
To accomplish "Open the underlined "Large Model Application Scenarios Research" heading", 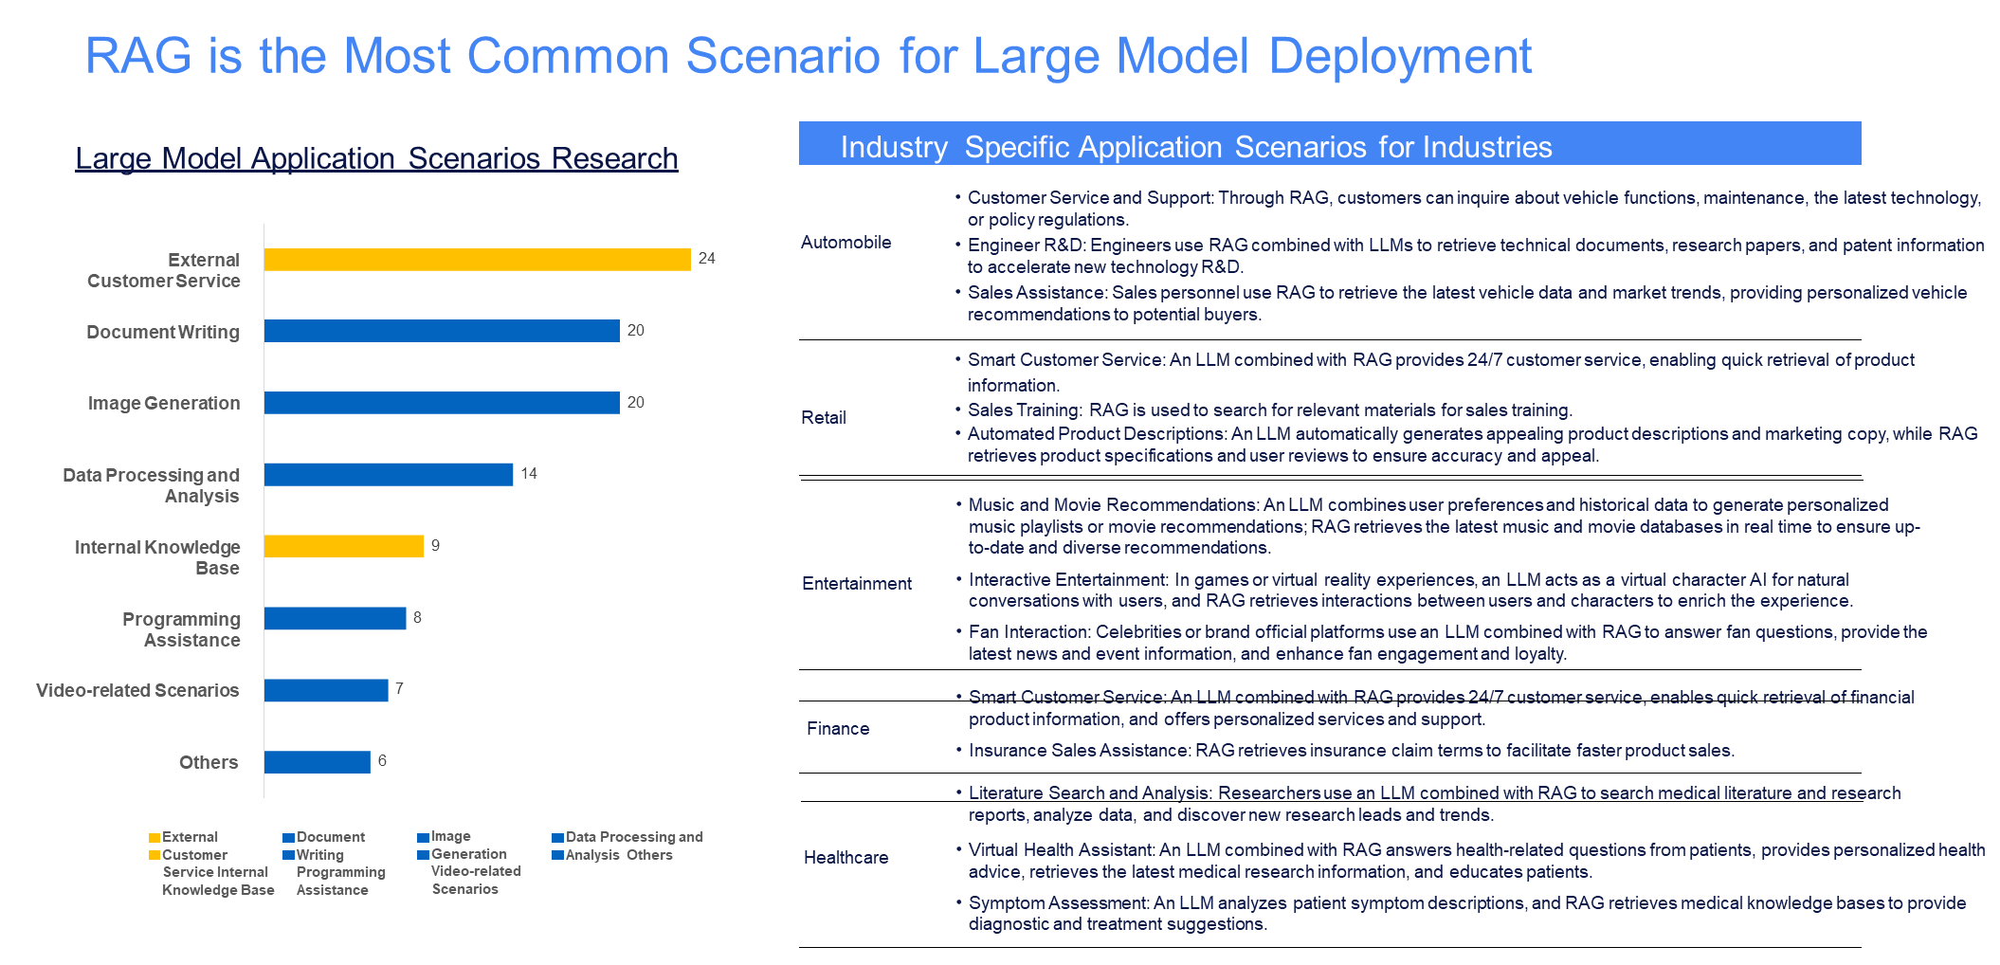I will pyautogui.click(x=376, y=158).
